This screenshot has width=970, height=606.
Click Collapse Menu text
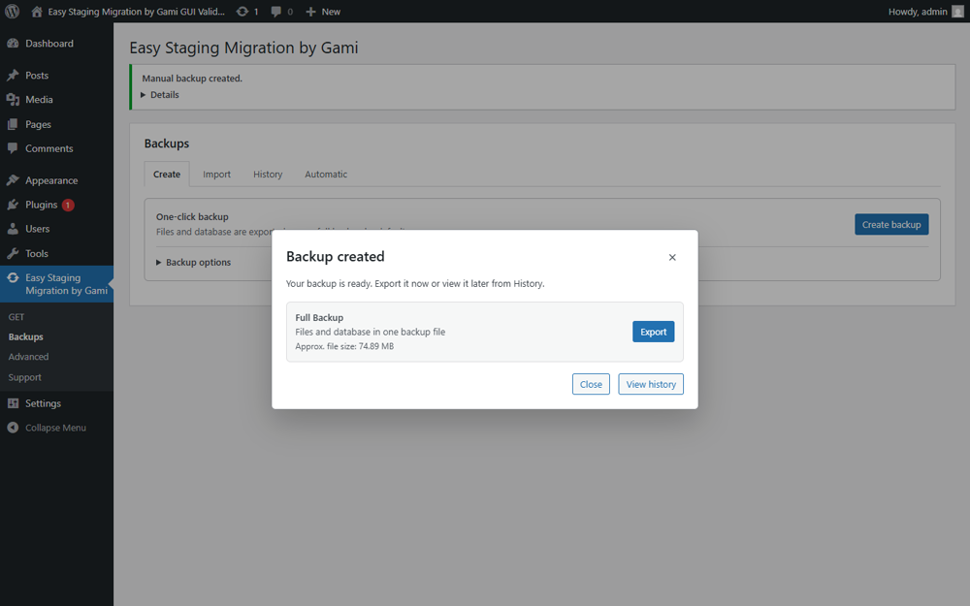(55, 428)
